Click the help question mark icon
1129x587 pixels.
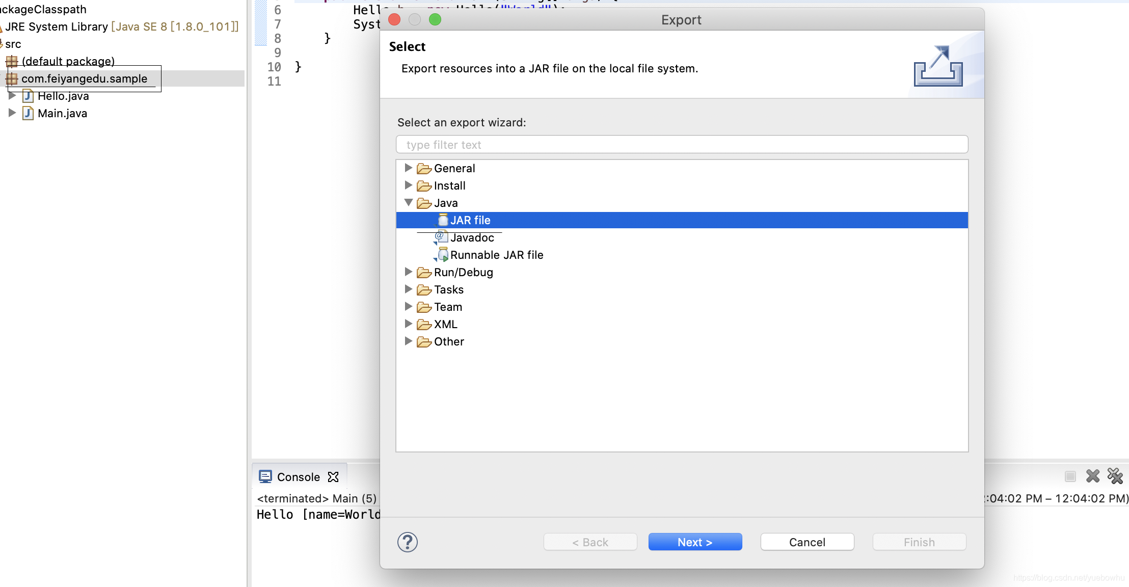(x=407, y=542)
